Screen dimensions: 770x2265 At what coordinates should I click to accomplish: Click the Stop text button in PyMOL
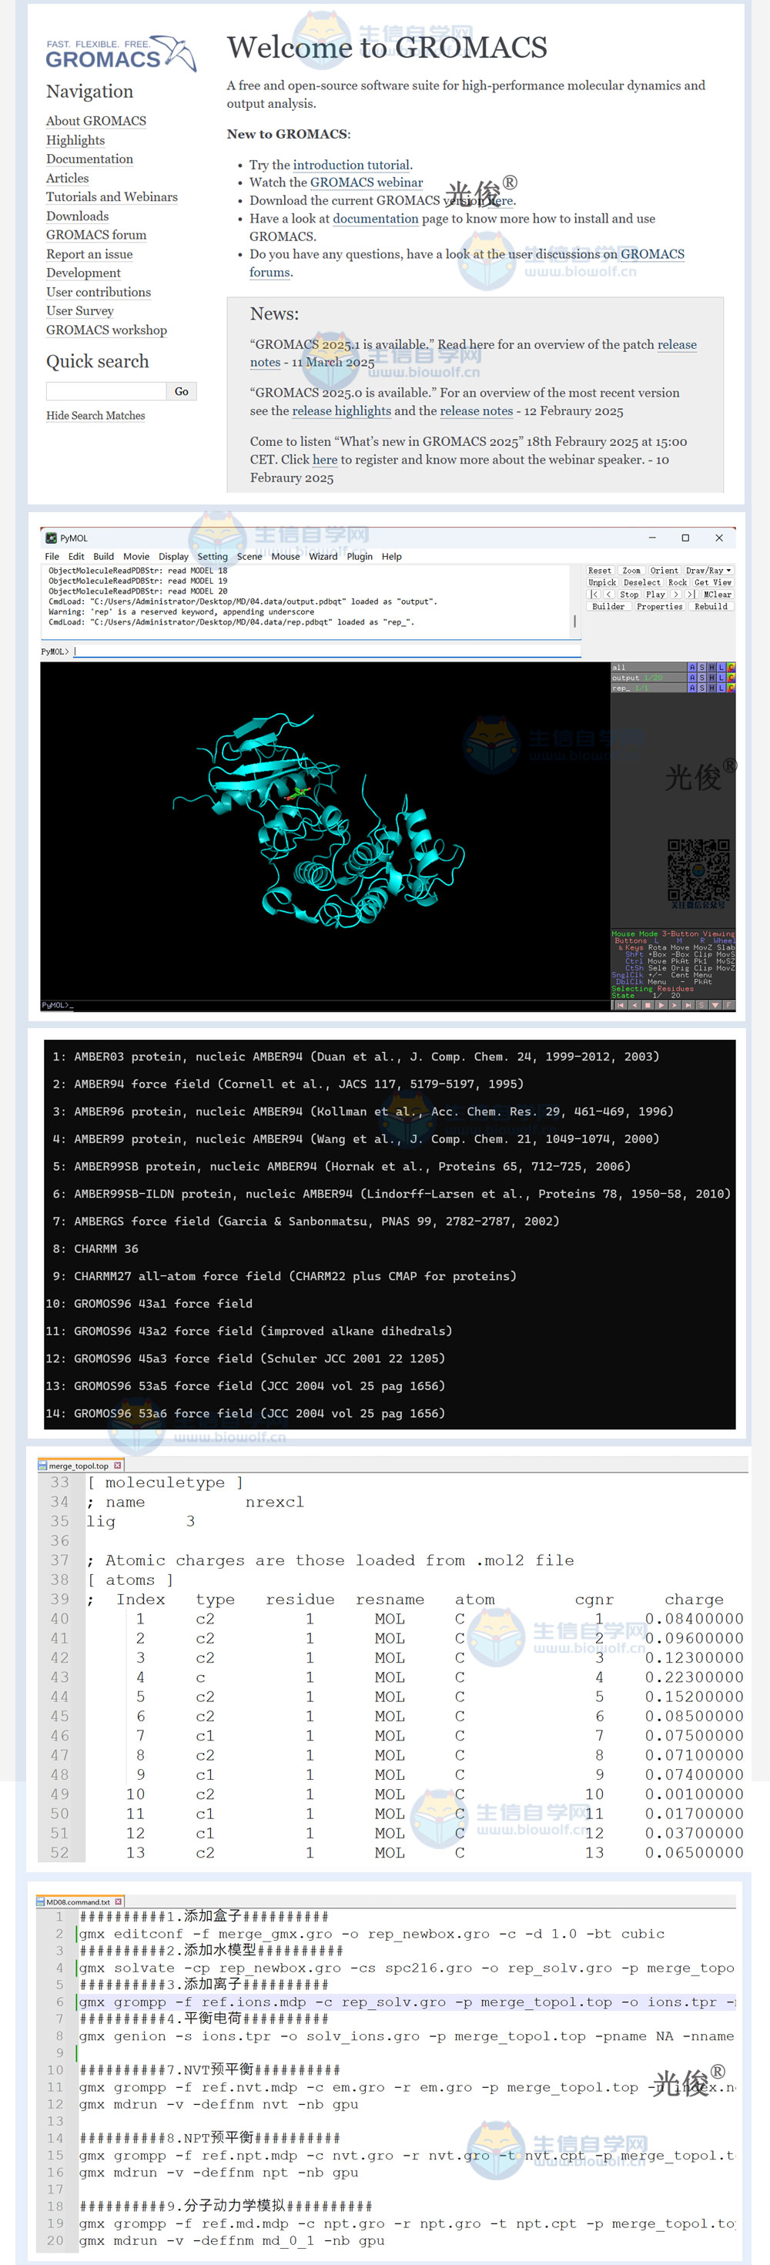[629, 595]
